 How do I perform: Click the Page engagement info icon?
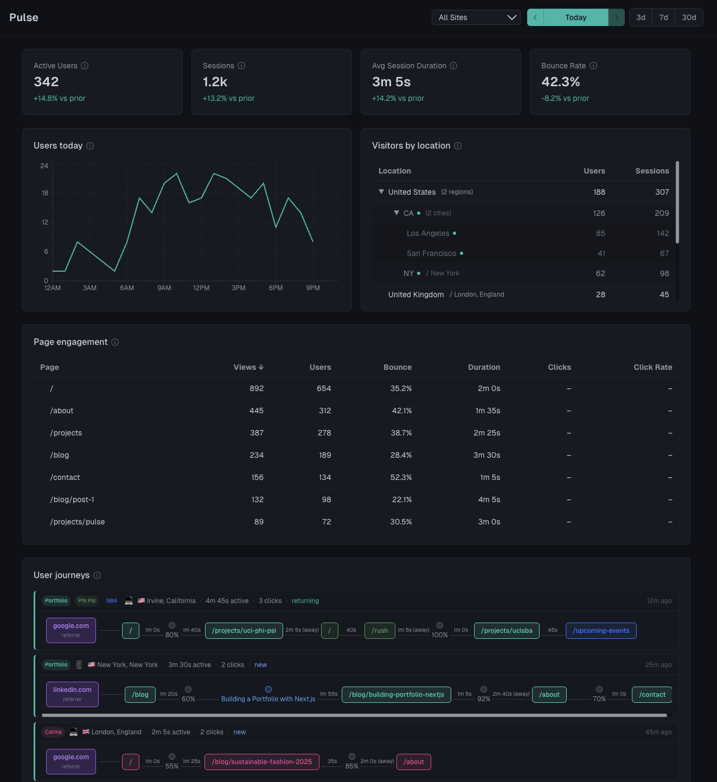115,342
